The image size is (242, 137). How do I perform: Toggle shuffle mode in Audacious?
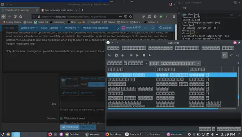(231, 55)
